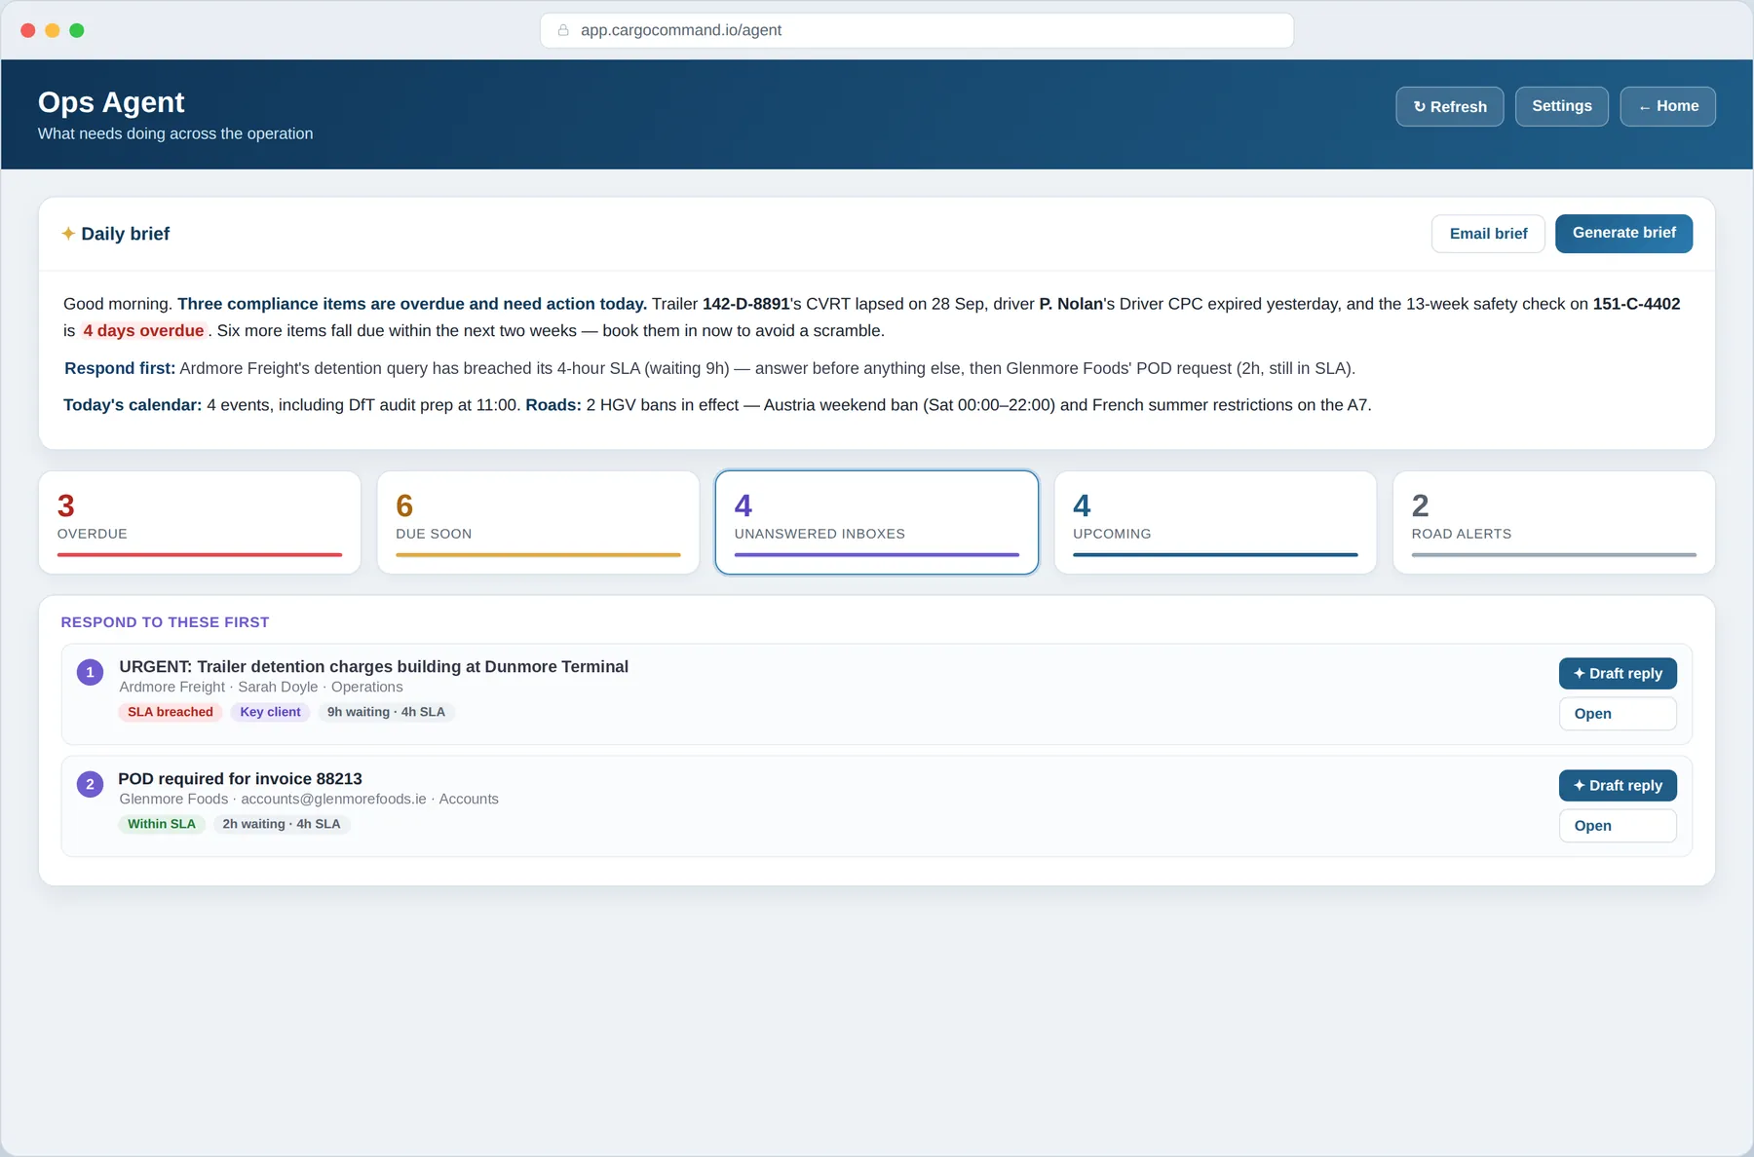The height and width of the screenshot is (1157, 1754).
Task: Select the Due Soon stat card
Action: pos(538,522)
